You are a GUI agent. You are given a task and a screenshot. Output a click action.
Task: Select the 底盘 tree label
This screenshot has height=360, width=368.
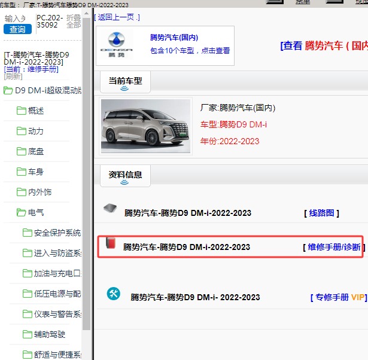[x=36, y=151]
